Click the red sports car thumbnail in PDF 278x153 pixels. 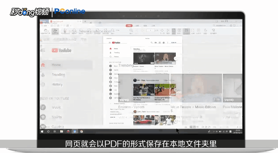(x=144, y=120)
